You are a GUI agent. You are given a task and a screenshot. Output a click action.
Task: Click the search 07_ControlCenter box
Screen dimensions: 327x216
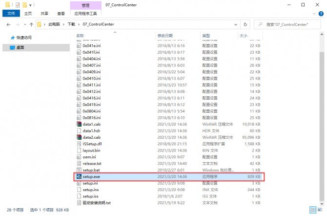[287, 24]
